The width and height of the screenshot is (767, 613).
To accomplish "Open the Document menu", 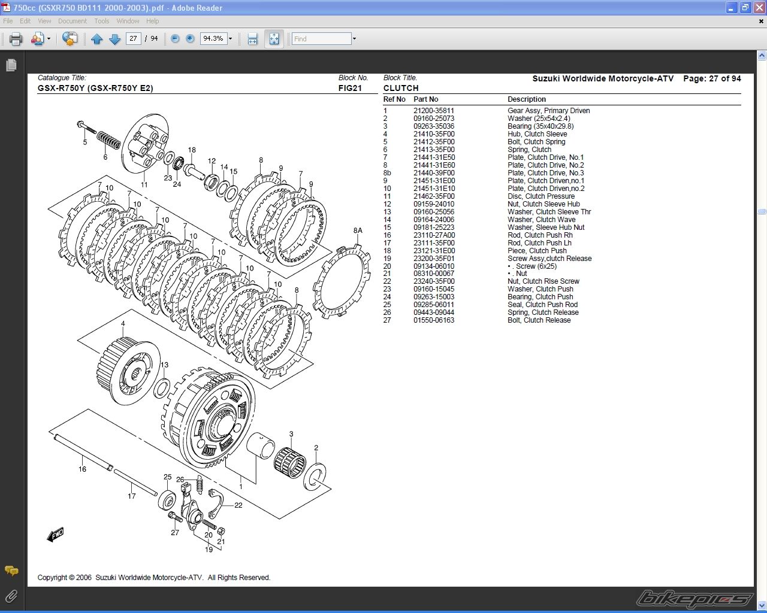I will coord(73,21).
